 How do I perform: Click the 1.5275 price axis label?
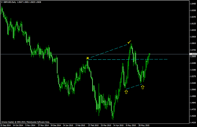pyautogui.click(x=193, y=76)
